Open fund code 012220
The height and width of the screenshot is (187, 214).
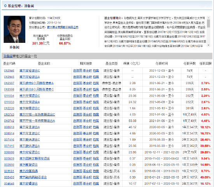9,108
